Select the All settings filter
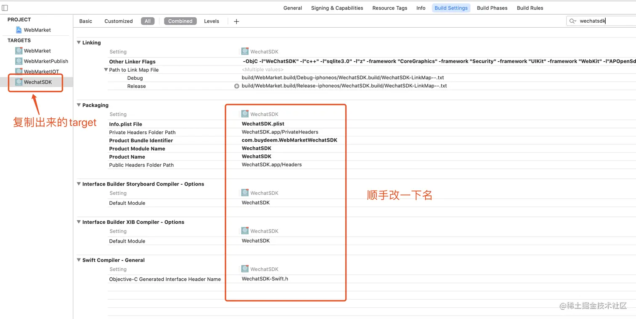The height and width of the screenshot is (319, 636). 148,21
